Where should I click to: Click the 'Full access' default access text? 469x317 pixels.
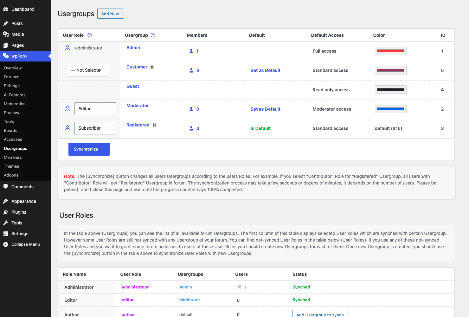coord(324,51)
